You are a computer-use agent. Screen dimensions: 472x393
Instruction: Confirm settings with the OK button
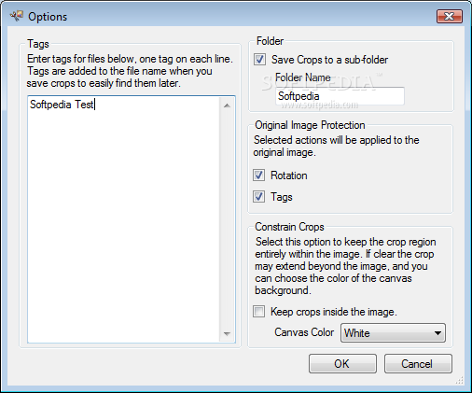point(342,363)
